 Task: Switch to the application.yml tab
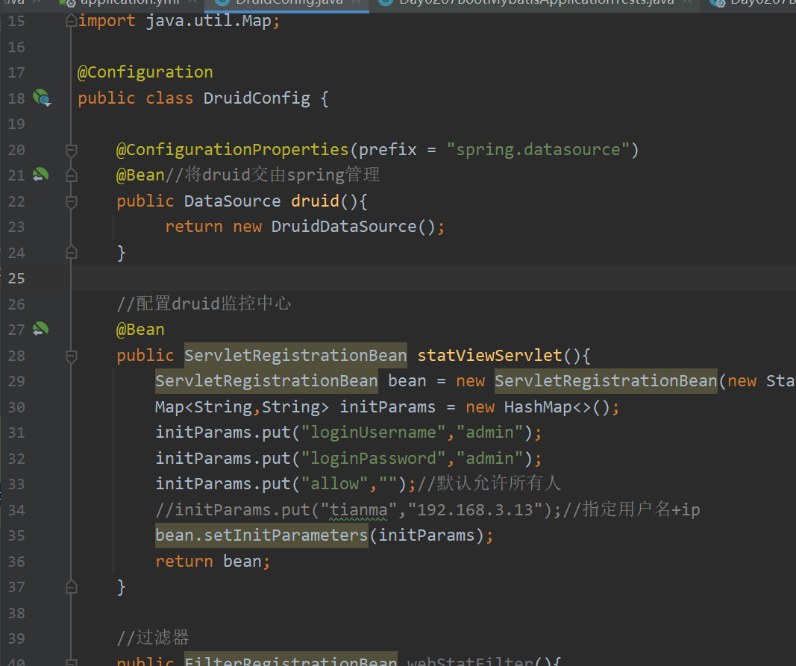tap(128, 3)
